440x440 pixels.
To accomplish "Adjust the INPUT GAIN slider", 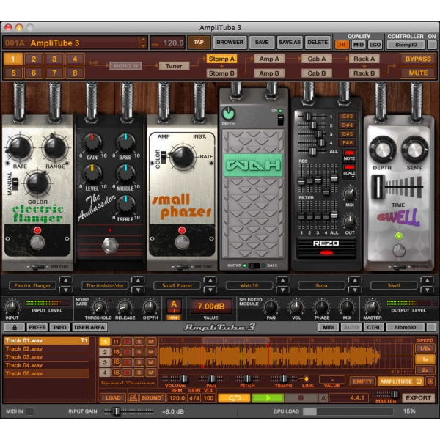I will click(x=129, y=411).
